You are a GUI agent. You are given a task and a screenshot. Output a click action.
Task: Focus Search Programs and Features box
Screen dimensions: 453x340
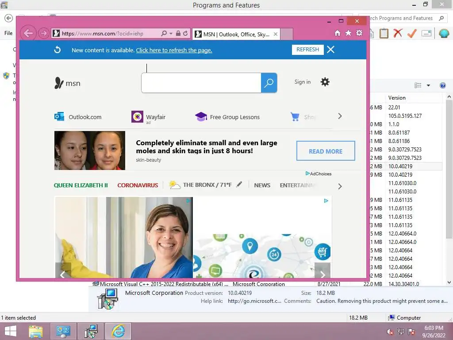coord(403,18)
